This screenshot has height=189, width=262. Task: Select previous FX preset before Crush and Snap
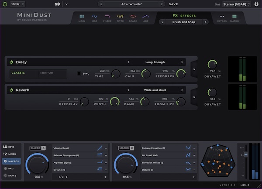click(162, 22)
